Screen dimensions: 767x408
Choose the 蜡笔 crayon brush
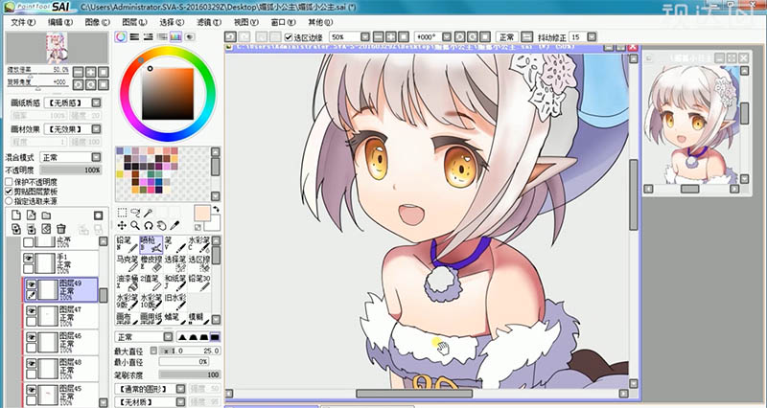175,319
